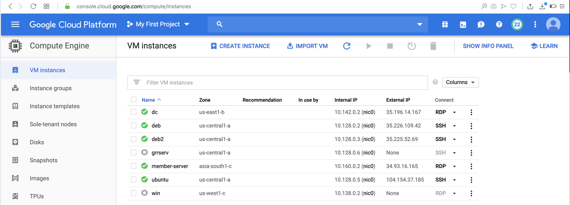570x205 pixels.
Task: Expand the Columns dropdown
Action: pyautogui.click(x=460, y=82)
